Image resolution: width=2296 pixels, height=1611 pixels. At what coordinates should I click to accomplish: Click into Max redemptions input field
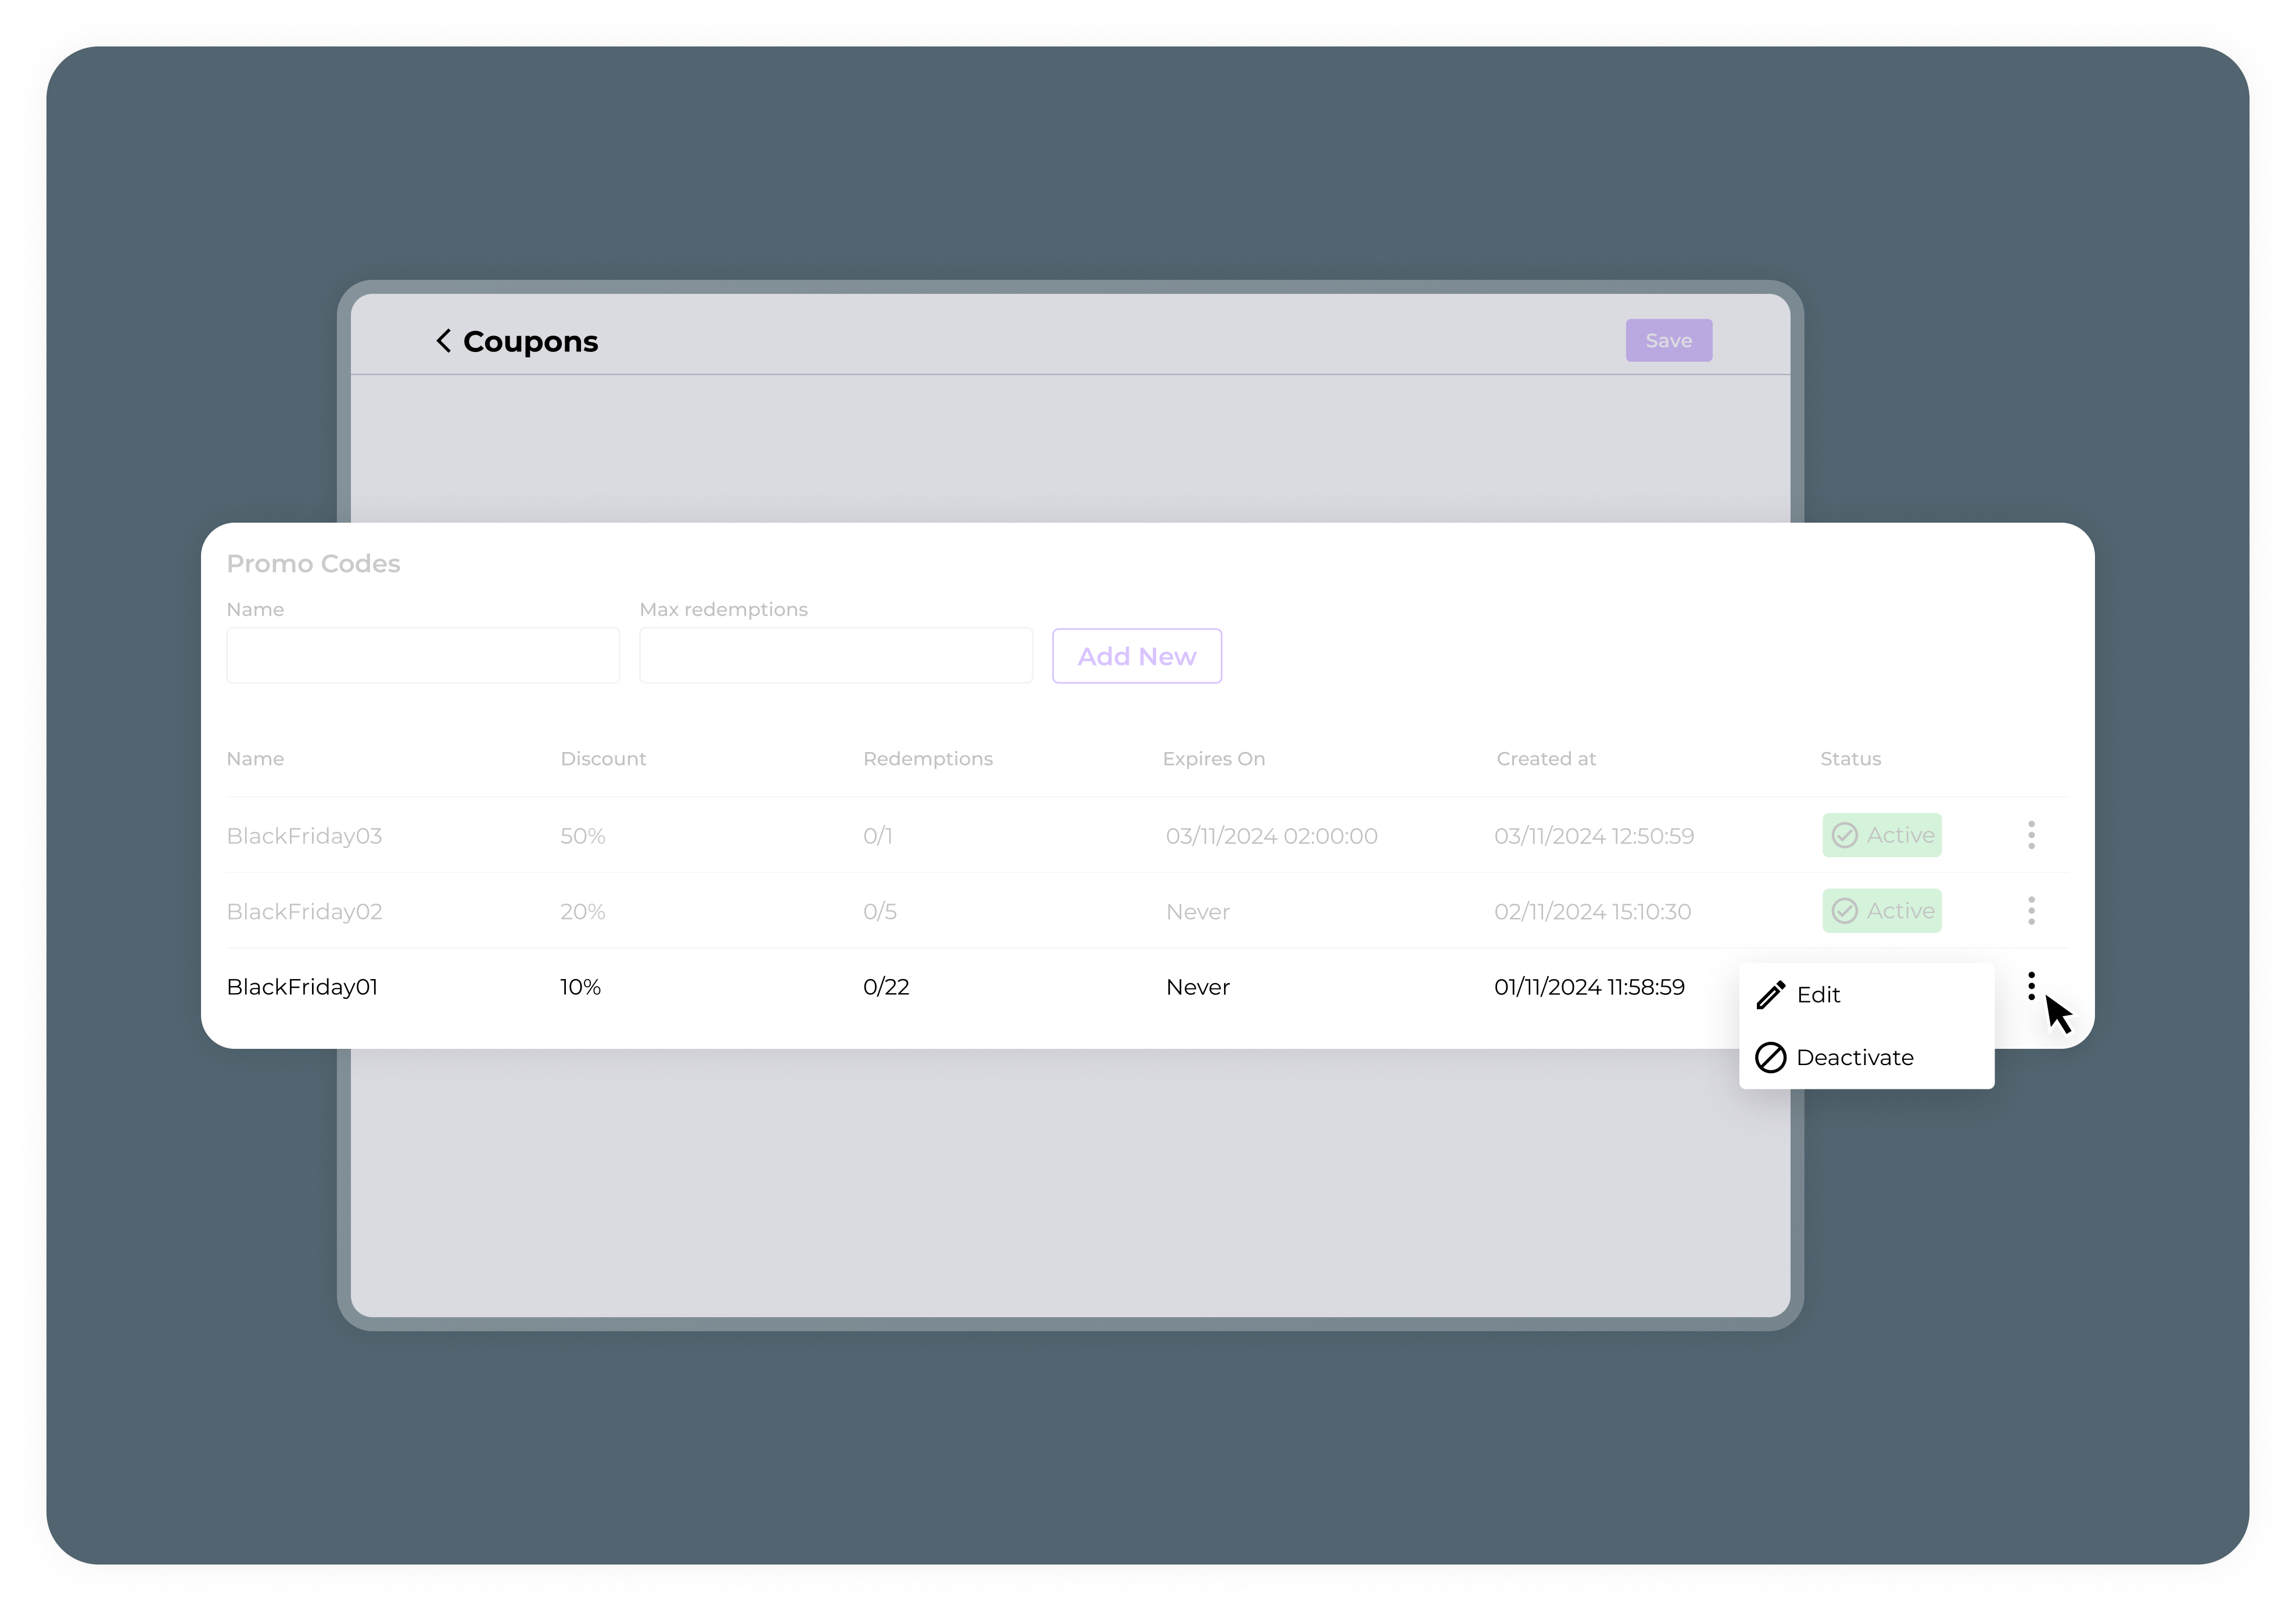(x=836, y=656)
